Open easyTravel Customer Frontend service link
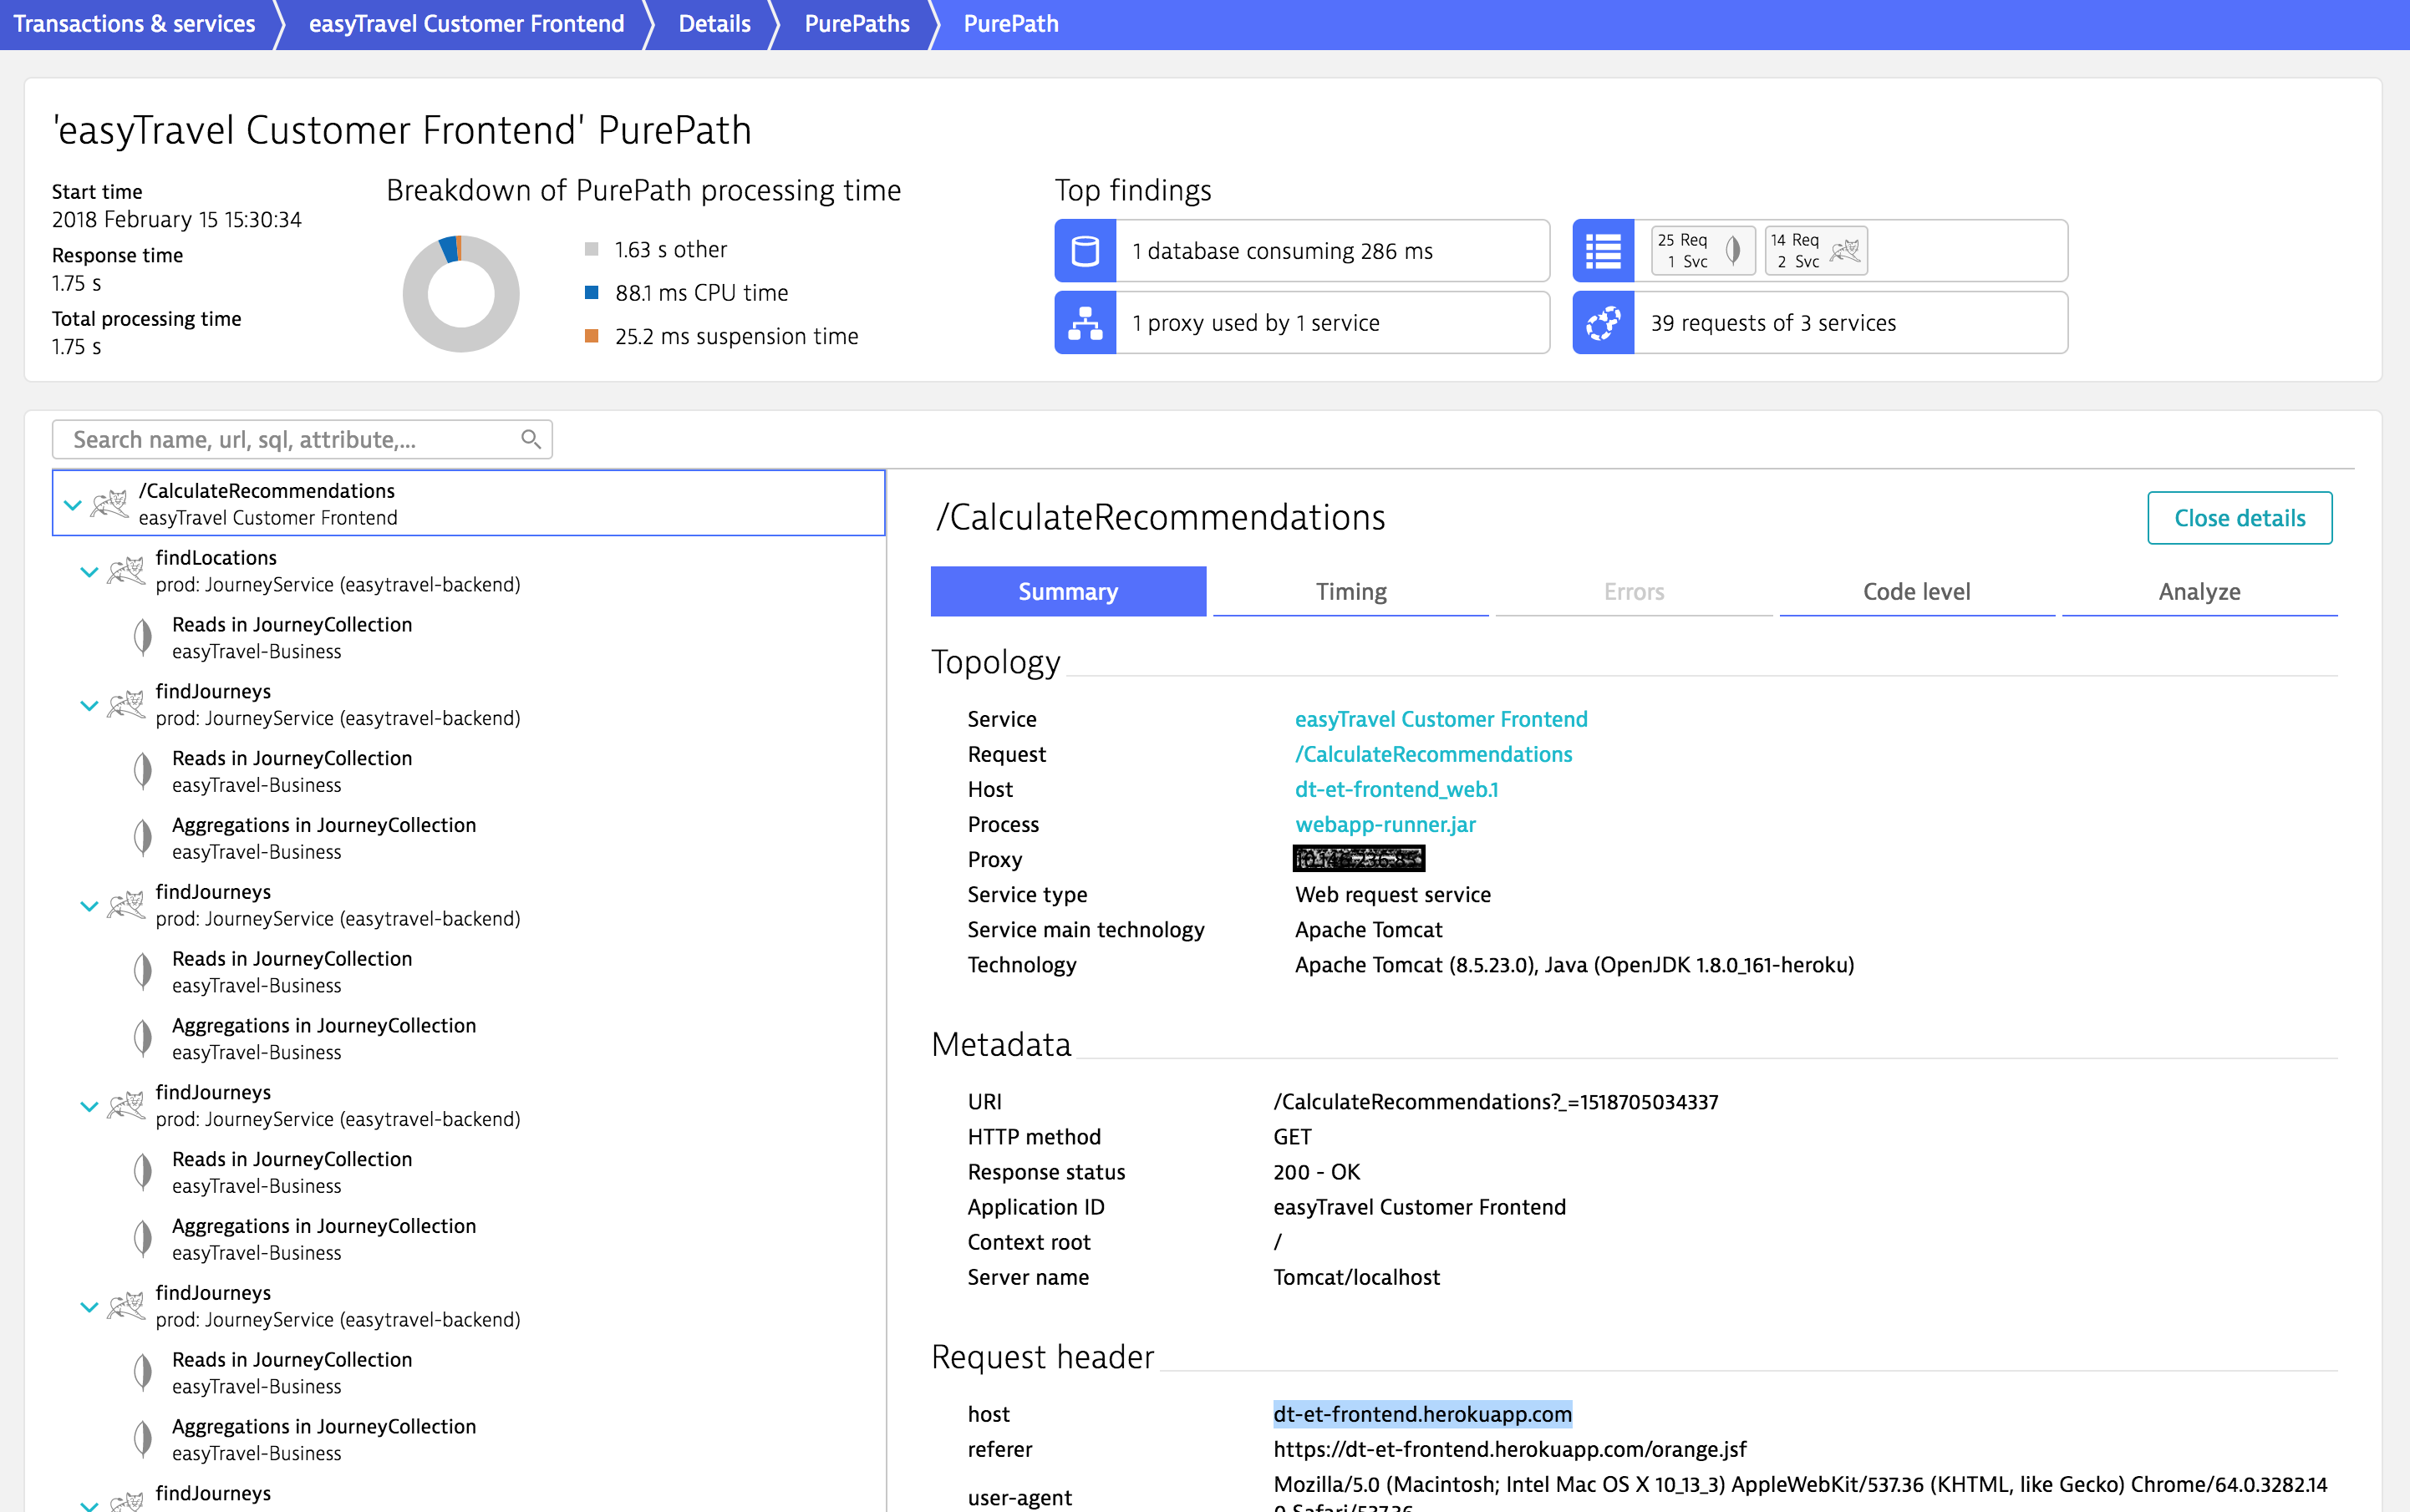Image resolution: width=2410 pixels, height=1512 pixels. point(1441,719)
